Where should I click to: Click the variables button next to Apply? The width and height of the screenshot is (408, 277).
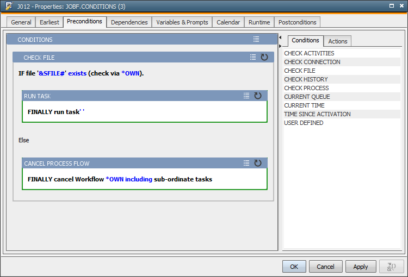coord(391,266)
